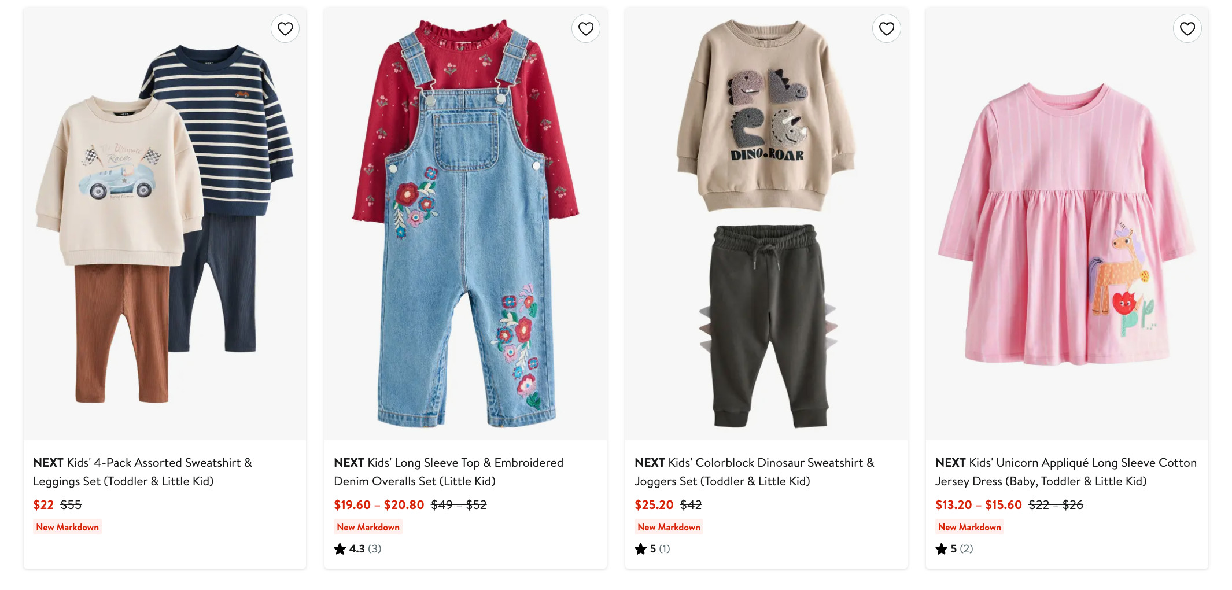Click the New Markdown badge on the dinosaur set

pos(669,527)
